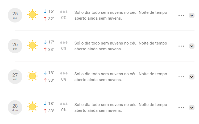Expand the forecast details for day 25
The width and height of the screenshot is (199, 124).
[x=192, y=15]
